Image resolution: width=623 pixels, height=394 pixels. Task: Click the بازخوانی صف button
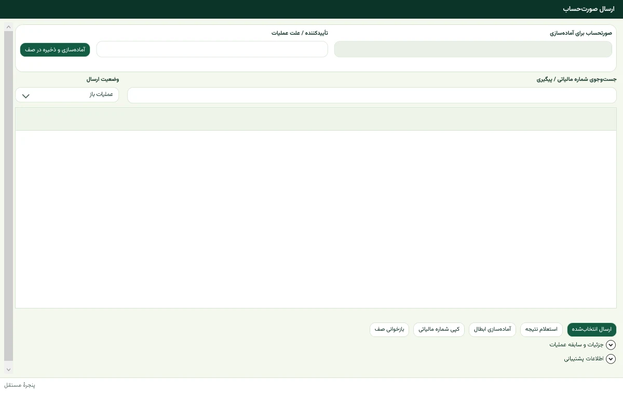tap(389, 330)
